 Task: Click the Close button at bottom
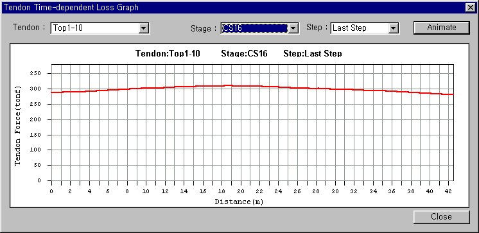coord(441,217)
